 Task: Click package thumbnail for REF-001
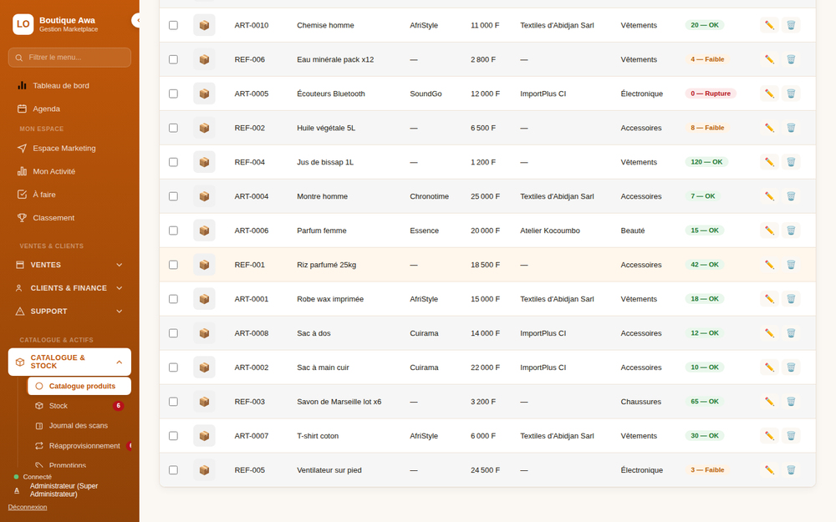click(204, 265)
